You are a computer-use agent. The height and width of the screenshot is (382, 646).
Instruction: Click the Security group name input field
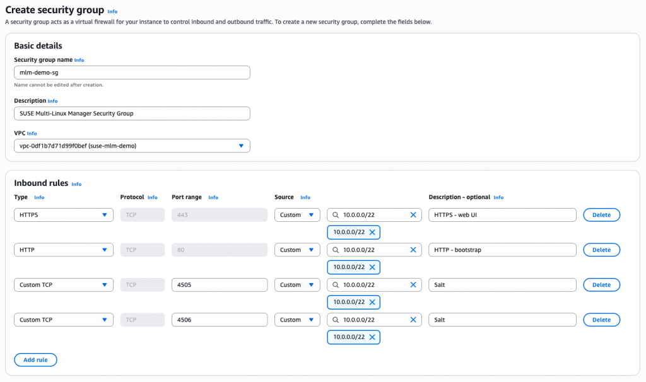[132, 72]
